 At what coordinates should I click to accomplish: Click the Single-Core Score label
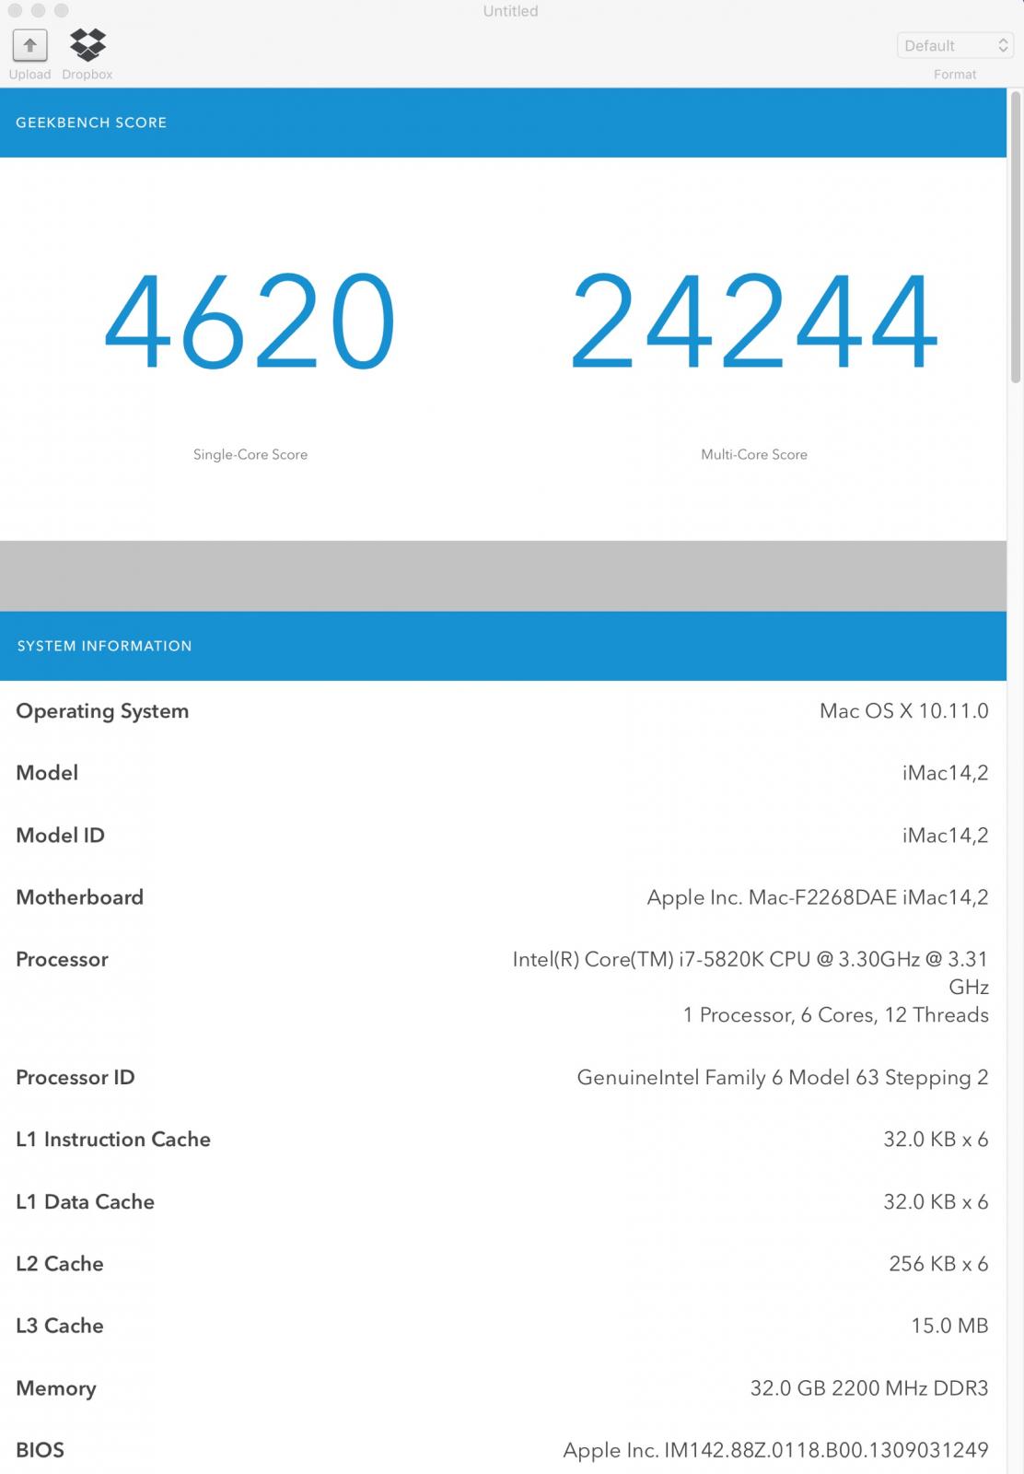(250, 454)
